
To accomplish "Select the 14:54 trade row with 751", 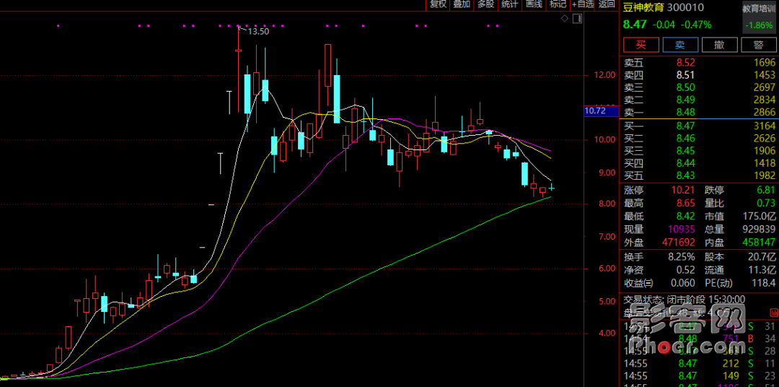I will 699,339.
